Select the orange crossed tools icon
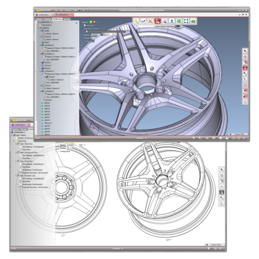 (x=150, y=21)
